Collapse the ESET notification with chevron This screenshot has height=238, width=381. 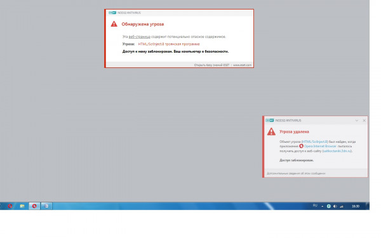[357, 121]
